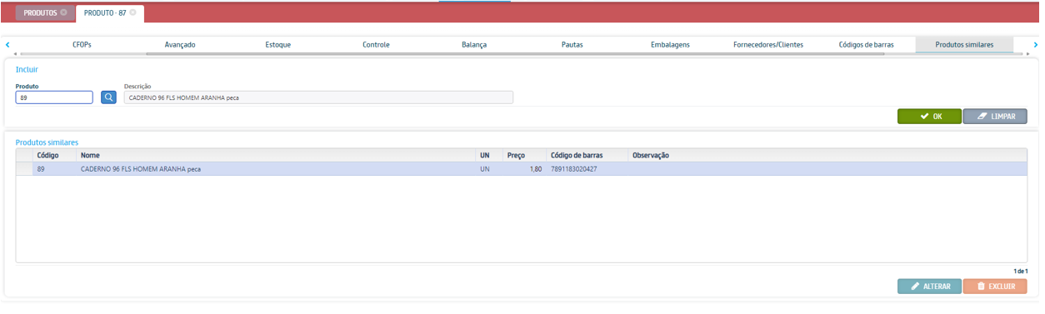Confirm with the green OK button
This screenshot has width=1045, height=314.
[x=929, y=117]
